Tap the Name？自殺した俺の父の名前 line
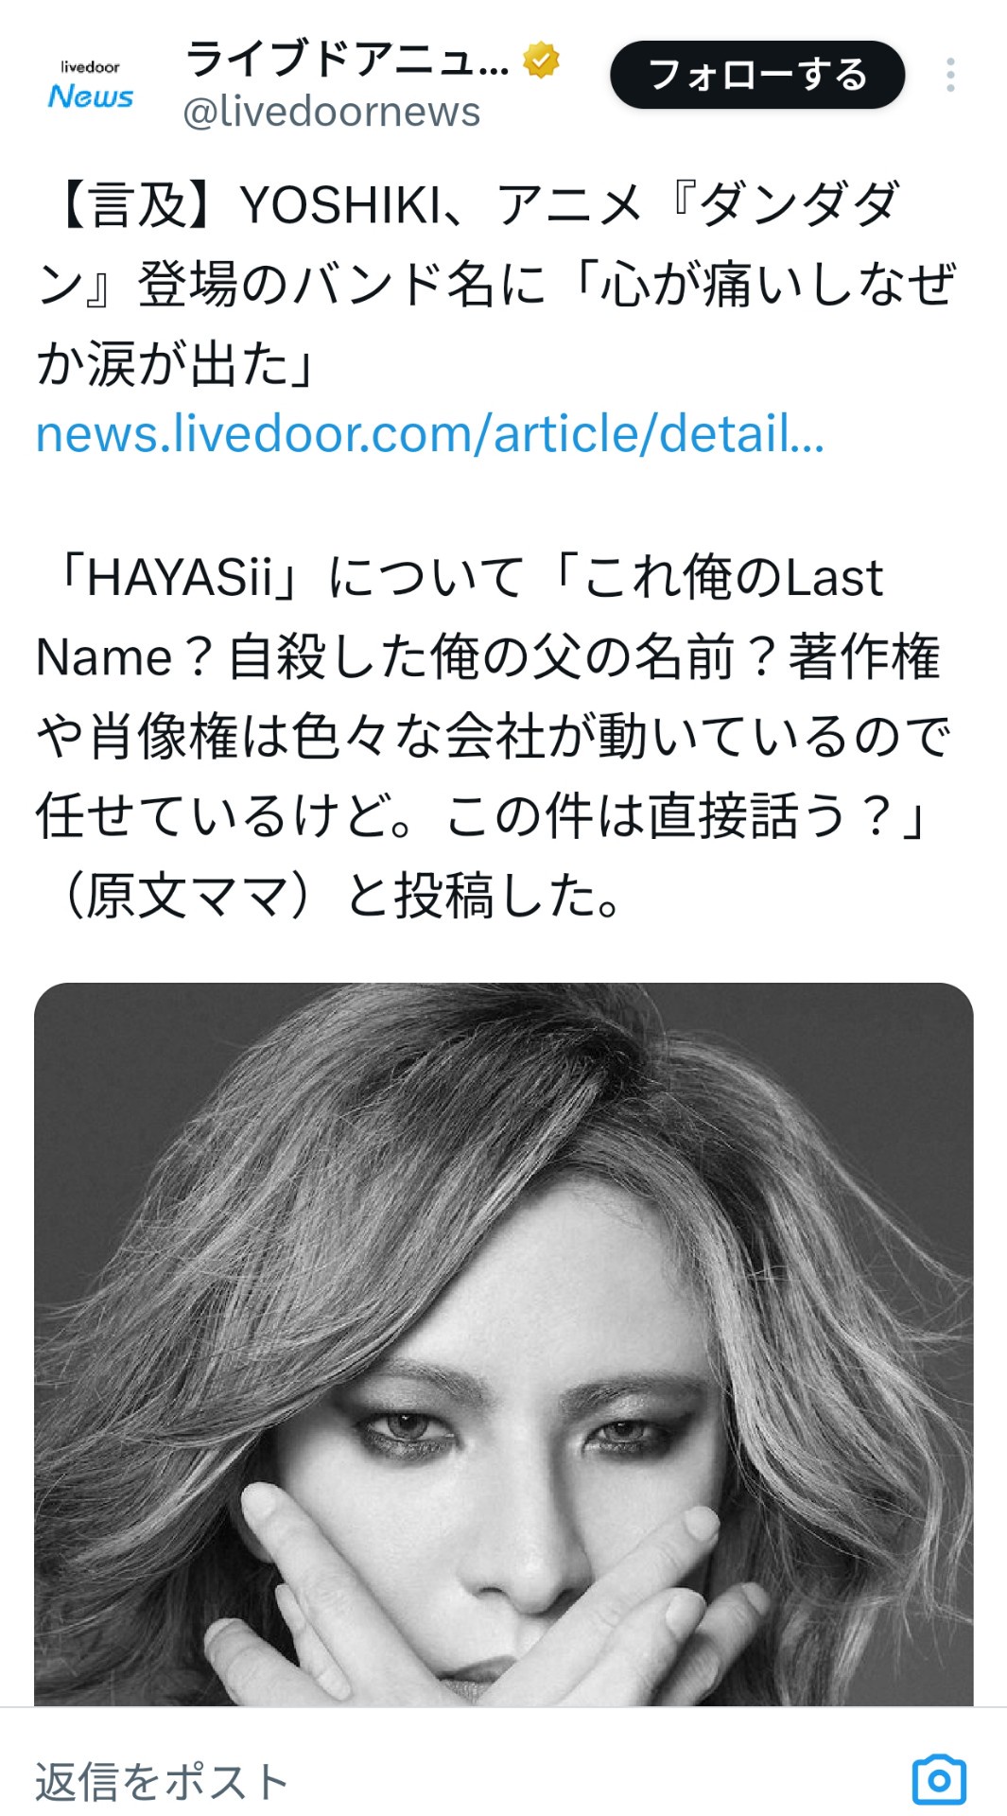 488,656
